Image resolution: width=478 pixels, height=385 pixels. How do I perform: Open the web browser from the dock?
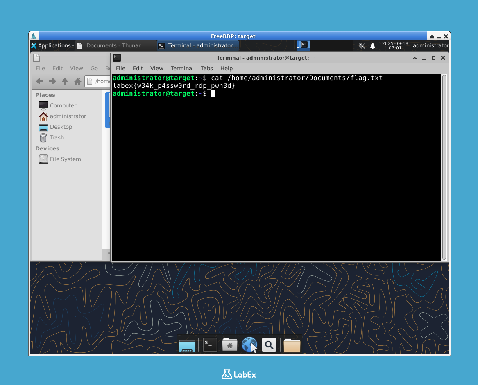click(249, 345)
